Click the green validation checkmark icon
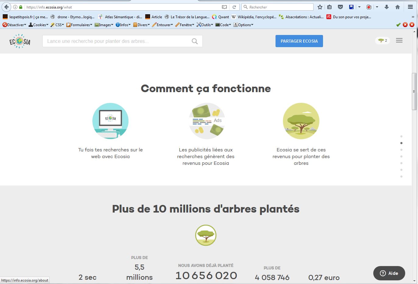Viewport: 418px width, 284px height. tap(398, 25)
